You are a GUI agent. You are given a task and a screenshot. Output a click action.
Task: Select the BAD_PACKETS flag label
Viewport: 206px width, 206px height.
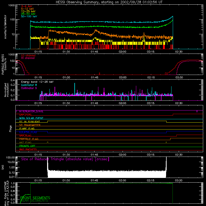(x=28, y=149)
